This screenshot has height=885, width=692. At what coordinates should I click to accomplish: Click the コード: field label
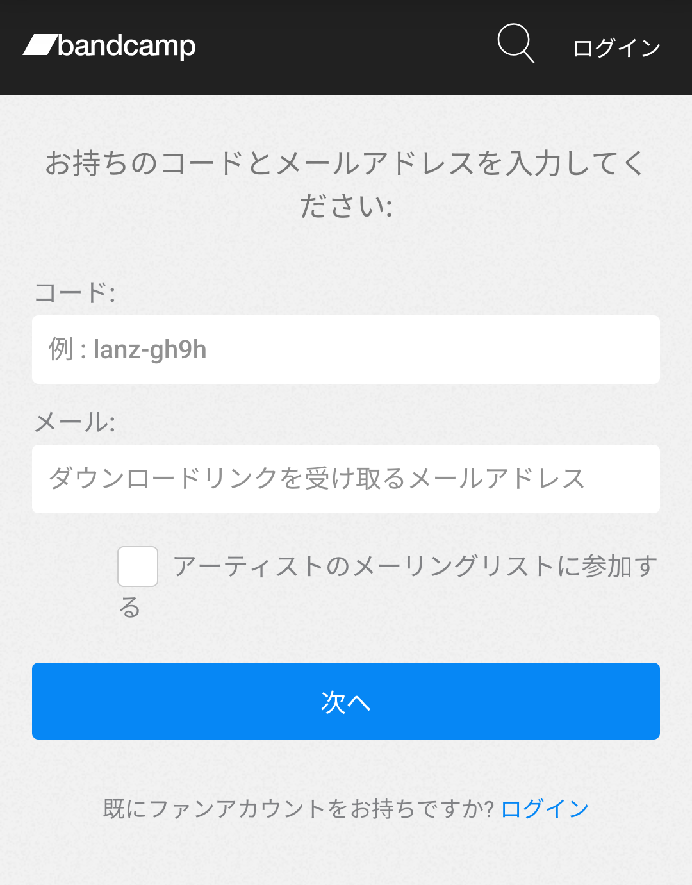pyautogui.click(x=75, y=294)
